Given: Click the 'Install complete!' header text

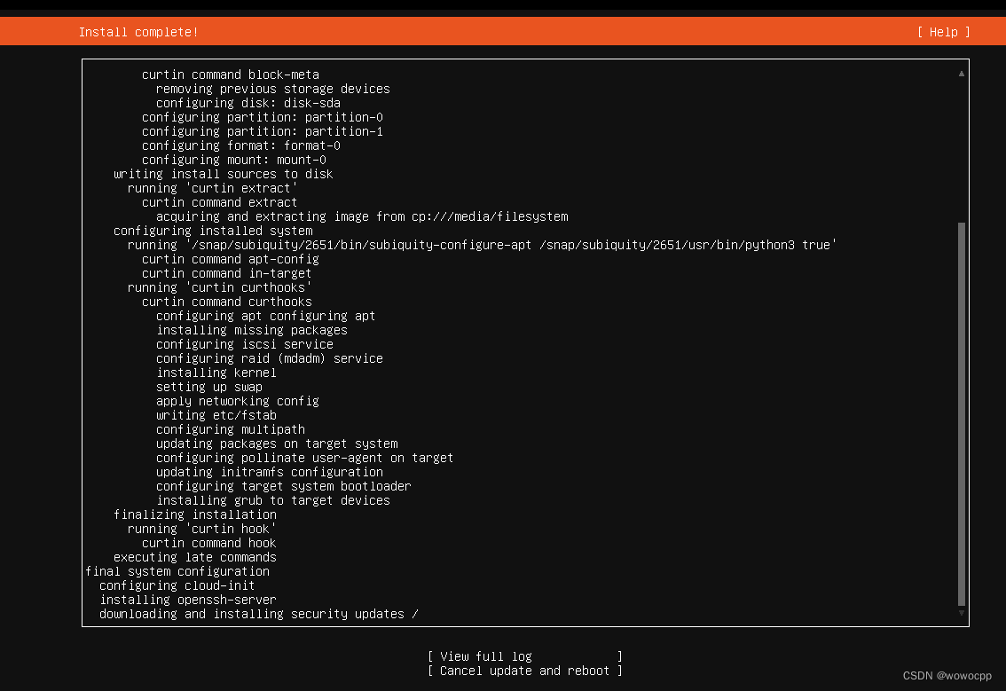Looking at the screenshot, I should 138,32.
